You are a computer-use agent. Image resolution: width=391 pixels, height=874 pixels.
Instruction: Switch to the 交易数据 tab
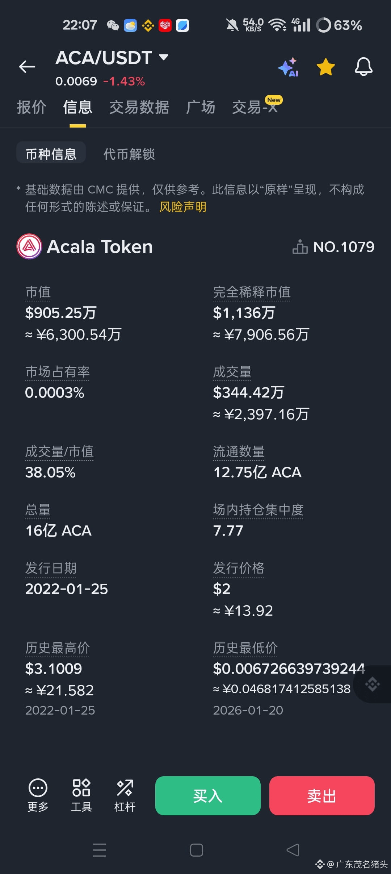point(139,107)
